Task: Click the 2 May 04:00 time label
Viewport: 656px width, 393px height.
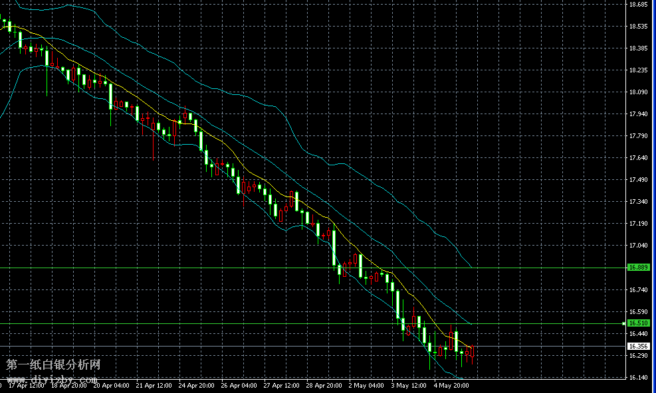Action: 366,385
